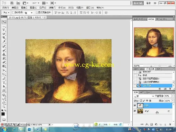Launch Bridge from the application bar
Image resolution: width=176 pixels, height=132 pixels.
12,3
